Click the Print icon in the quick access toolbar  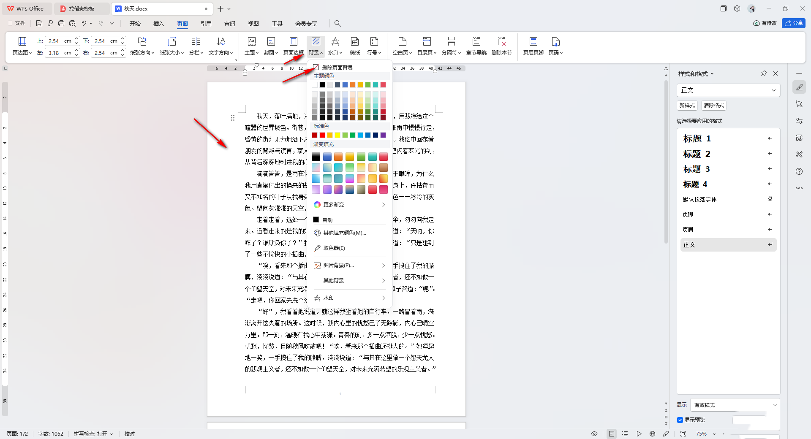pos(61,23)
